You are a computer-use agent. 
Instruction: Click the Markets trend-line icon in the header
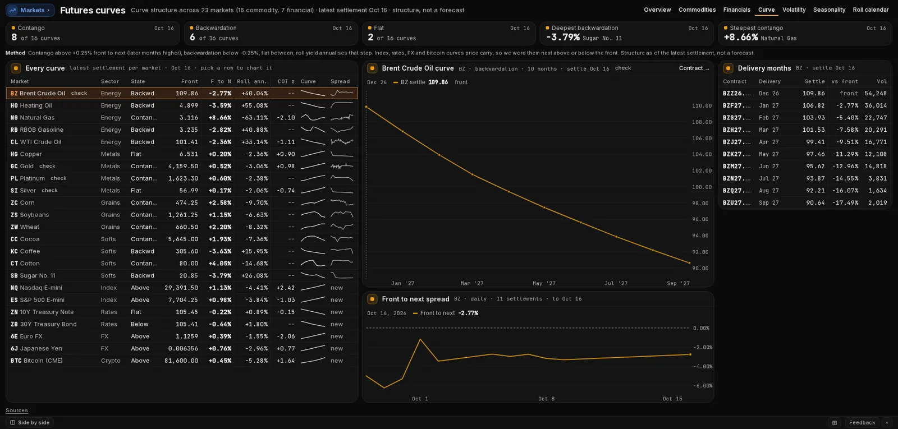[13, 10]
